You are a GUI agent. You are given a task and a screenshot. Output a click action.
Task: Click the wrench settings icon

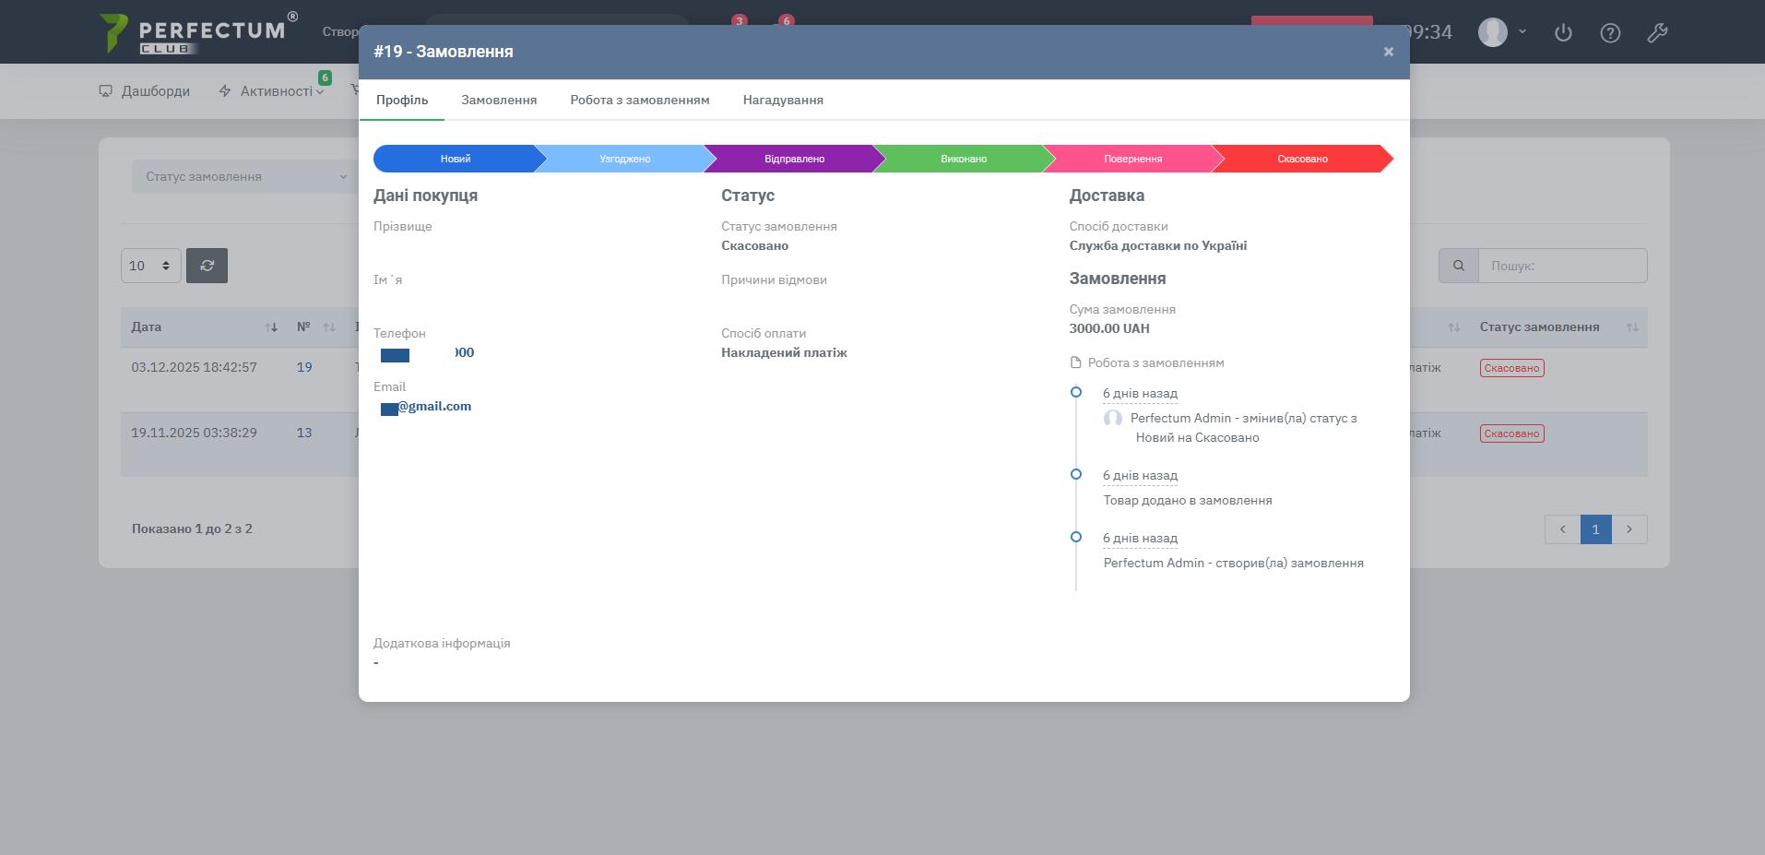pos(1657,33)
